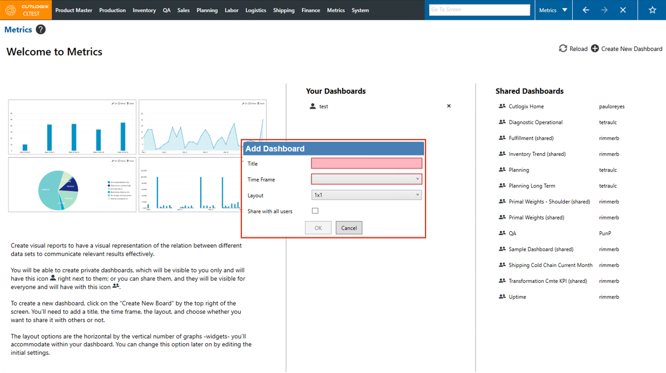Open the Inventory menu
666x373 pixels.
pos(144,10)
